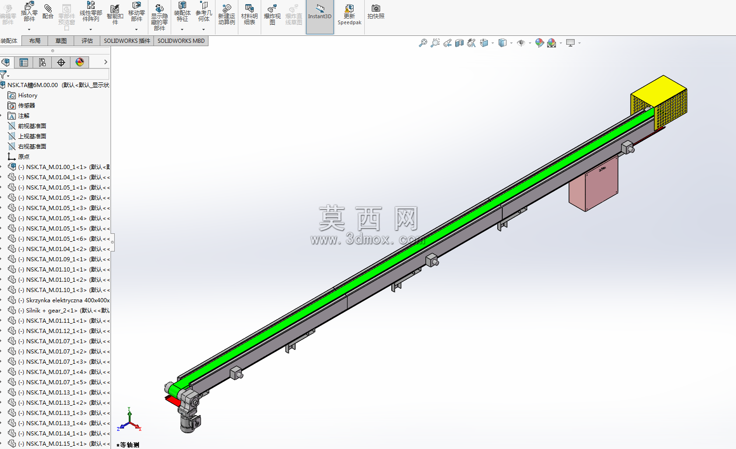Image resolution: width=736 pixels, height=449 pixels.
Task: Open the SOLIDWORKS 插件 tab
Action: pyautogui.click(x=127, y=41)
